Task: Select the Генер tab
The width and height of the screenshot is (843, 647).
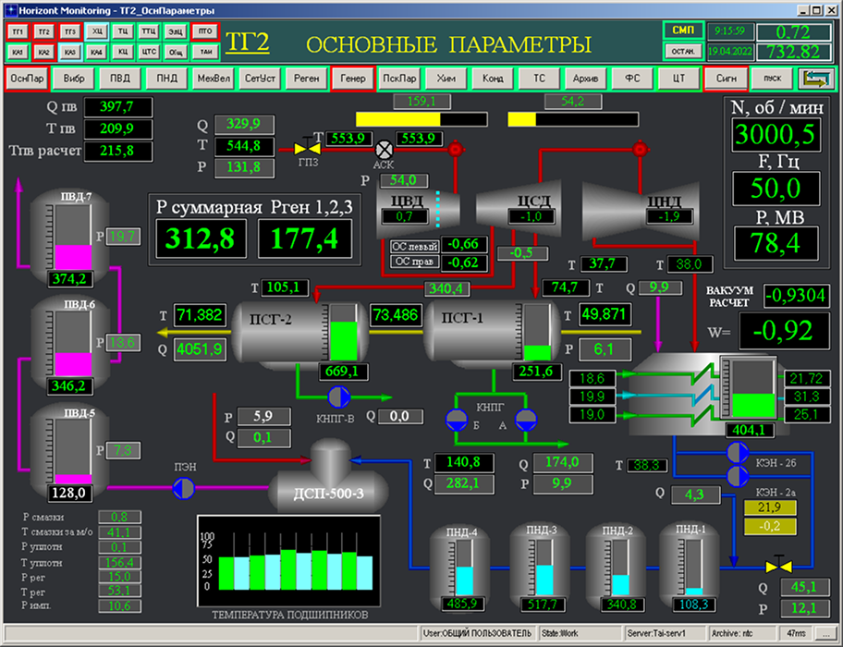Action: (353, 79)
